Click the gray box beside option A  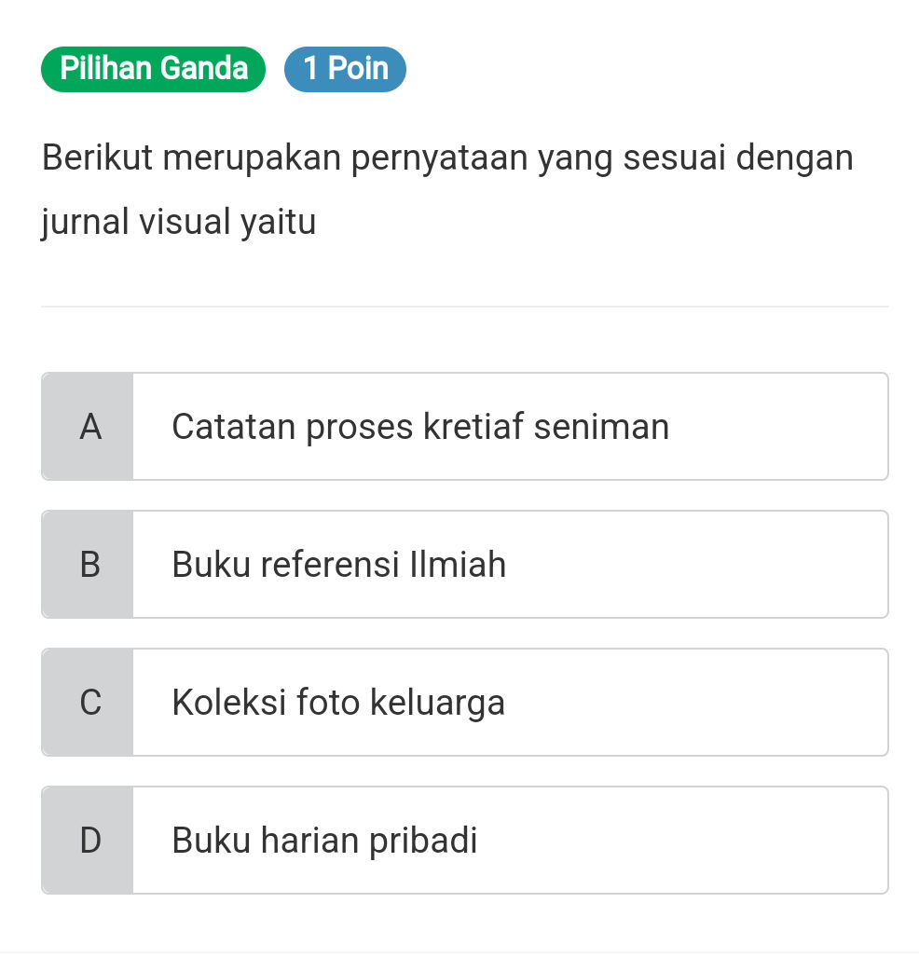tap(89, 426)
